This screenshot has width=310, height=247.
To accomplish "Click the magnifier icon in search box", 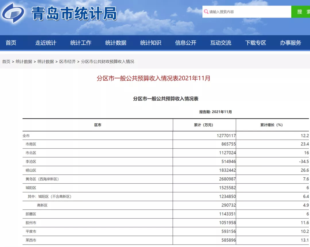I will (206, 12).
